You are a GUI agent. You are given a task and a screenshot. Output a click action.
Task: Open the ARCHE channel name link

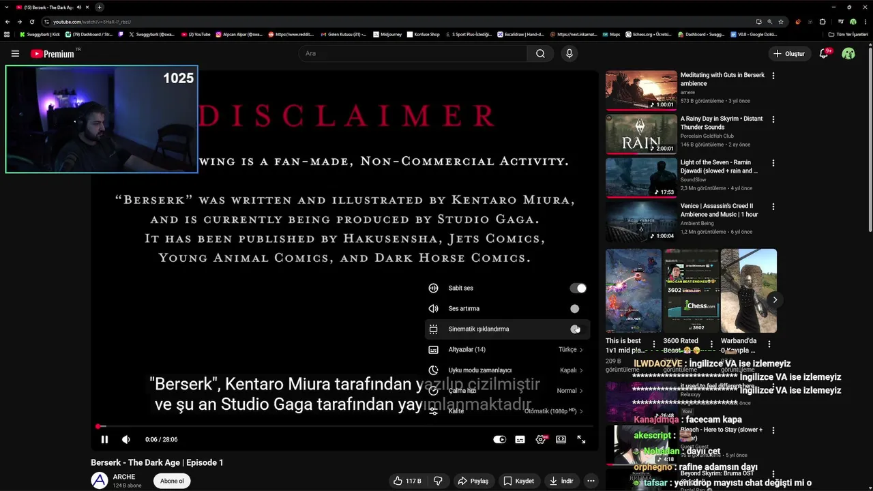click(x=124, y=477)
